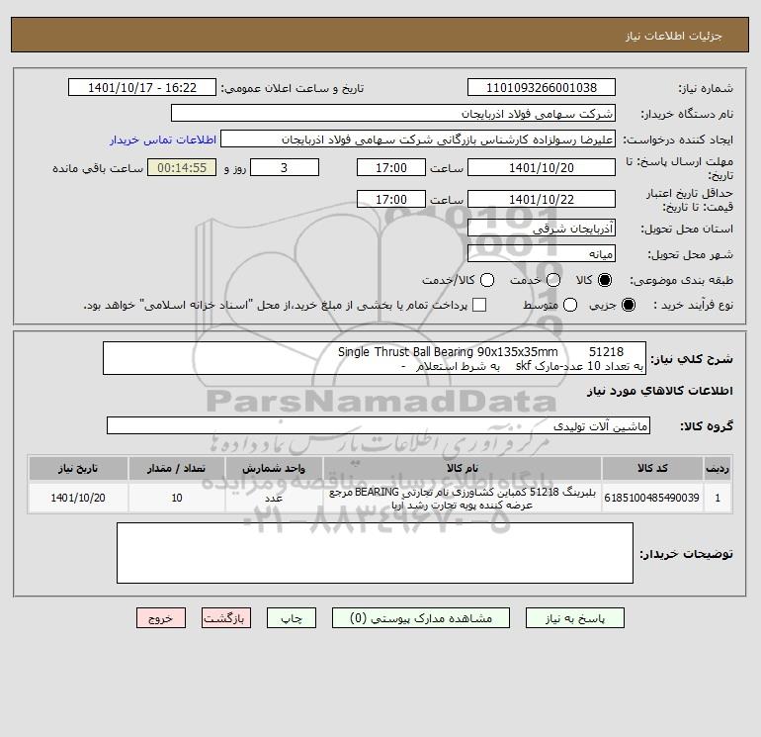Open مشاهده مدارک پیوستی (0) button
The height and width of the screenshot is (737, 761).
pos(421,618)
